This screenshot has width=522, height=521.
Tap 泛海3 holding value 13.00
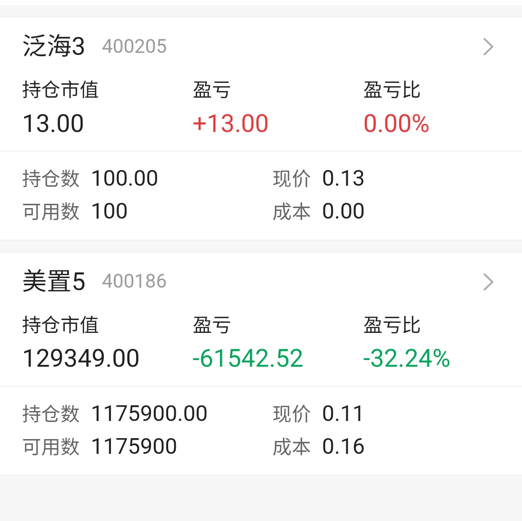[53, 123]
